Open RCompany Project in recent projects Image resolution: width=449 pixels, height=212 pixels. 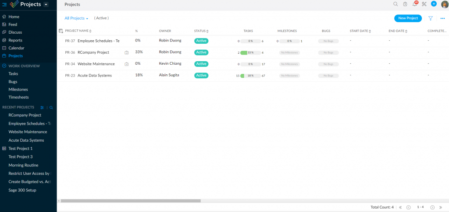click(25, 115)
